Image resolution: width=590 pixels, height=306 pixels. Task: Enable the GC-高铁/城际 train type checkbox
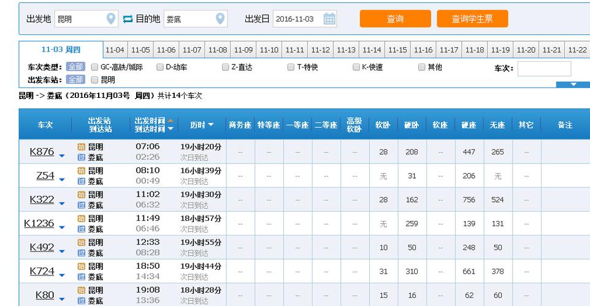tap(95, 67)
